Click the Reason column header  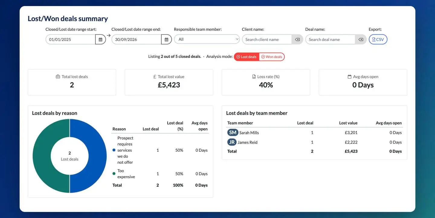tap(119, 129)
